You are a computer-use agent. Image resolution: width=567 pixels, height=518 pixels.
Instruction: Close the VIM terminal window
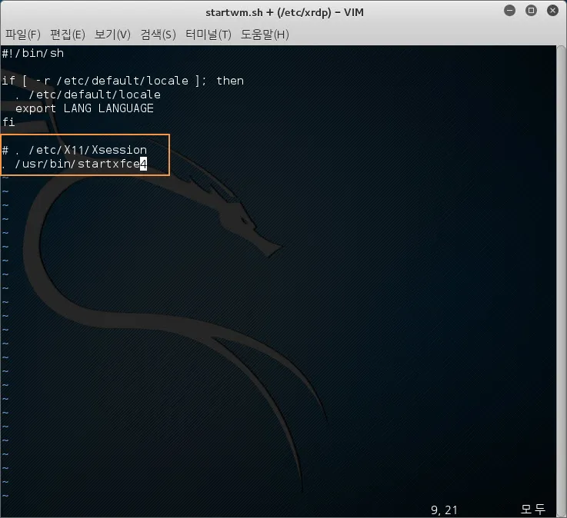(x=552, y=11)
